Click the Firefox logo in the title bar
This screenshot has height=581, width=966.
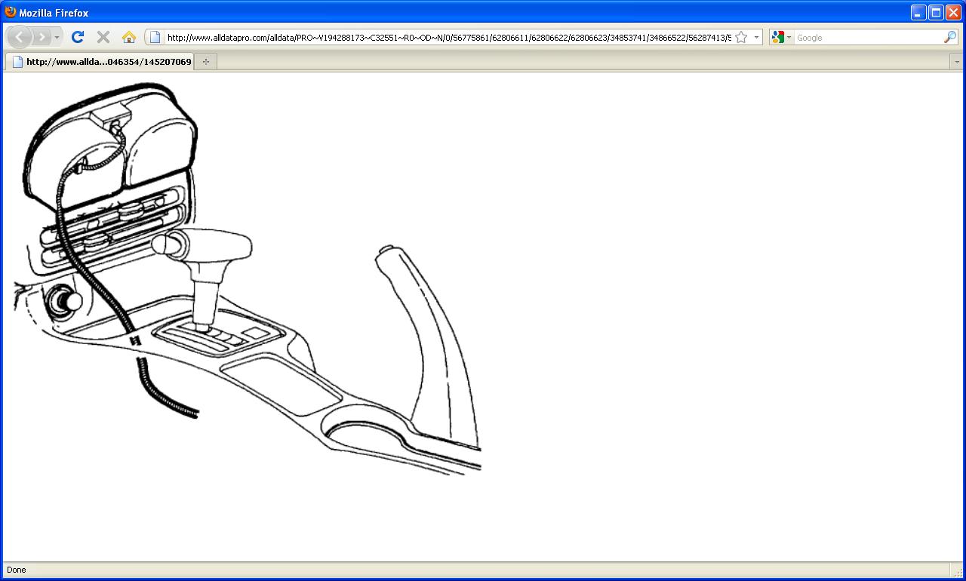pyautogui.click(x=11, y=12)
